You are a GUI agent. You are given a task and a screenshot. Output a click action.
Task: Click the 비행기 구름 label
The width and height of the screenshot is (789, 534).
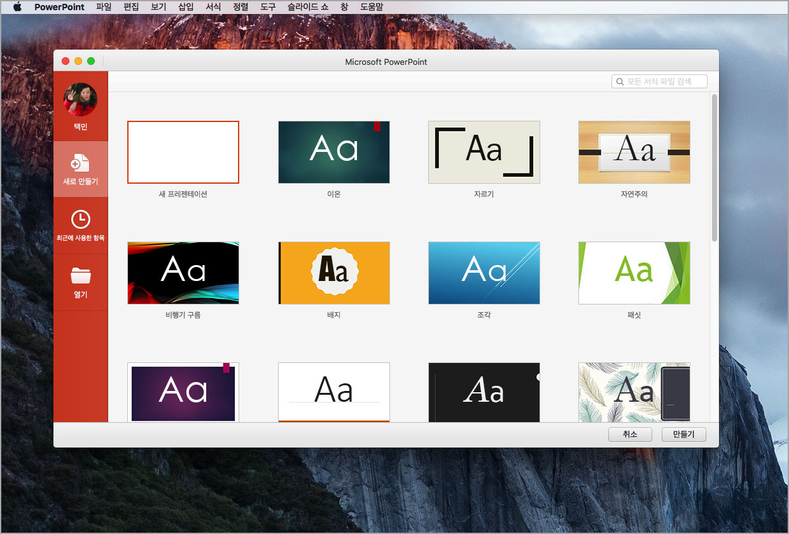[x=183, y=315]
